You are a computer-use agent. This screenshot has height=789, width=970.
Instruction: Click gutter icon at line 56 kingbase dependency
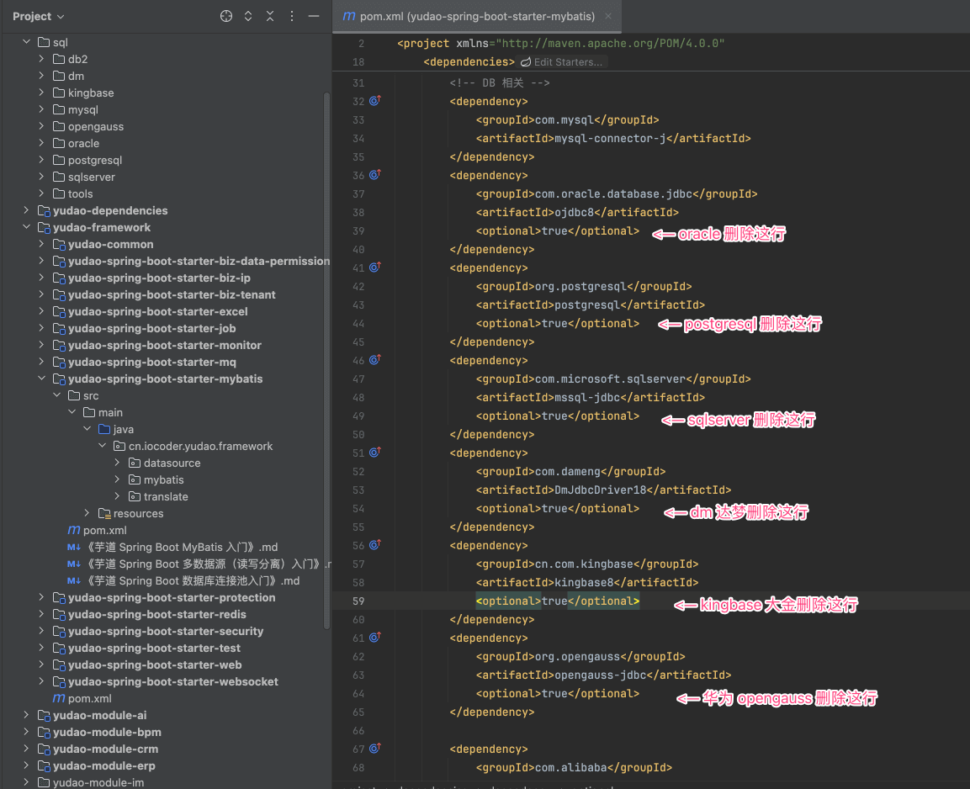coord(375,545)
